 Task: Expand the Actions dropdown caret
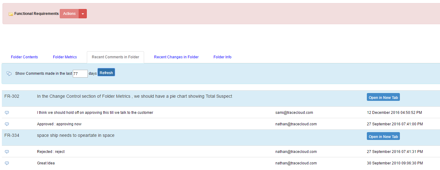pos(83,14)
